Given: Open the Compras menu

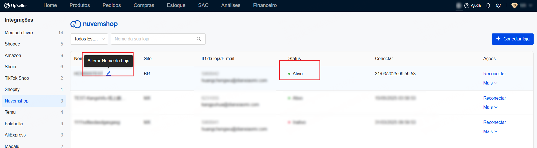Looking at the screenshot, I should [x=144, y=5].
